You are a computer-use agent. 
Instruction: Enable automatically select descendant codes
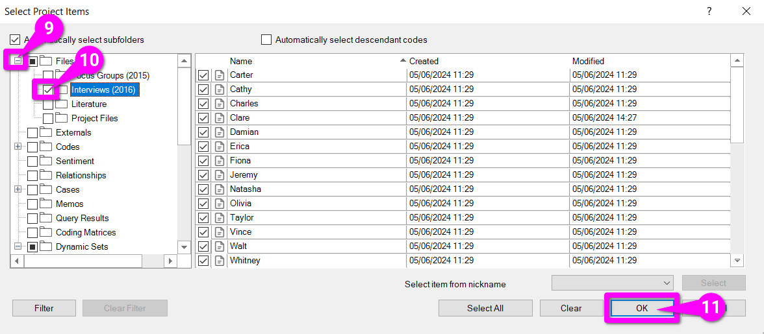(266, 40)
